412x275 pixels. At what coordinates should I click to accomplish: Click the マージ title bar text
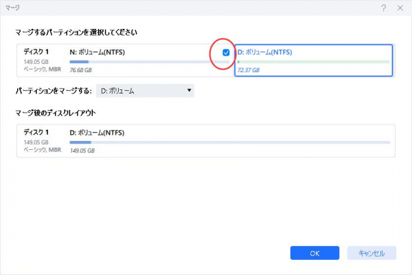coord(12,7)
